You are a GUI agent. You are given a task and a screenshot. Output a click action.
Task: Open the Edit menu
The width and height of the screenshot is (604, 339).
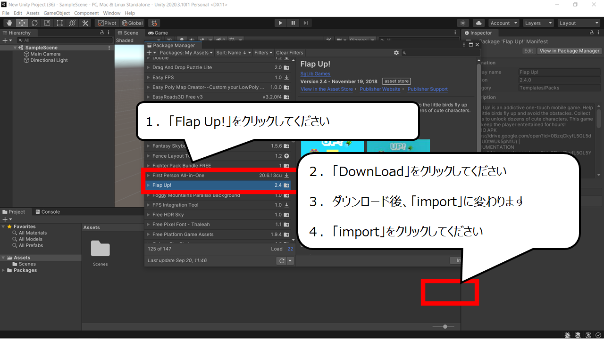click(18, 13)
